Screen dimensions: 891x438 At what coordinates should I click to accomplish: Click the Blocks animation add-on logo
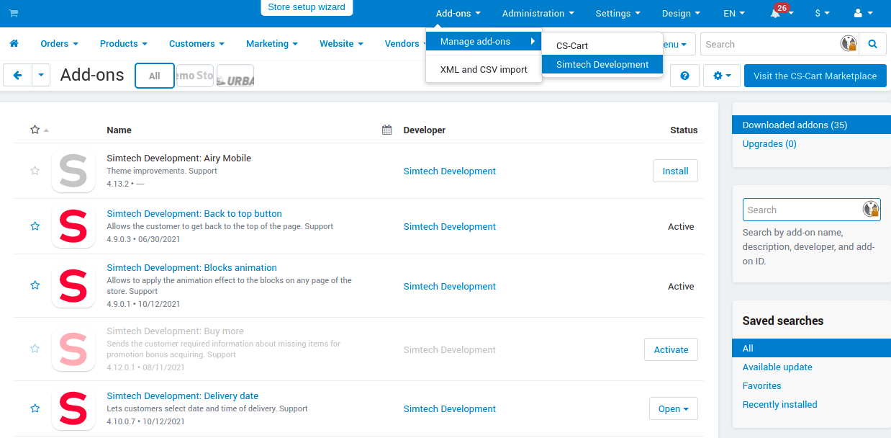click(73, 286)
